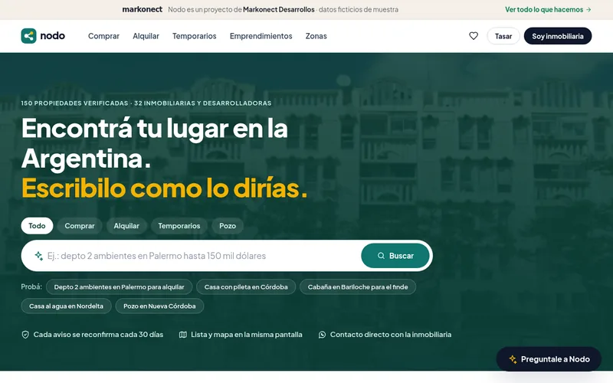Try suggestion 'Cabaña en Bariloche para el finde'
This screenshot has height=383, width=613.
pos(358,286)
